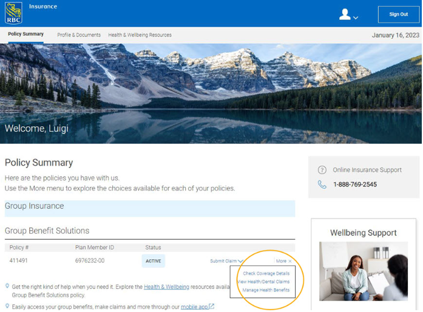The height and width of the screenshot is (312, 423).
Task: Go to Health & Wellbeing Resources tab
Action: tap(140, 35)
